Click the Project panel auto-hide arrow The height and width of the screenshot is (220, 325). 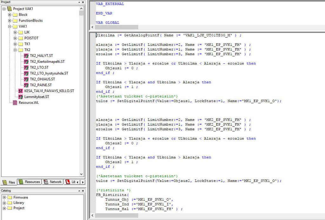(x=79, y=2)
